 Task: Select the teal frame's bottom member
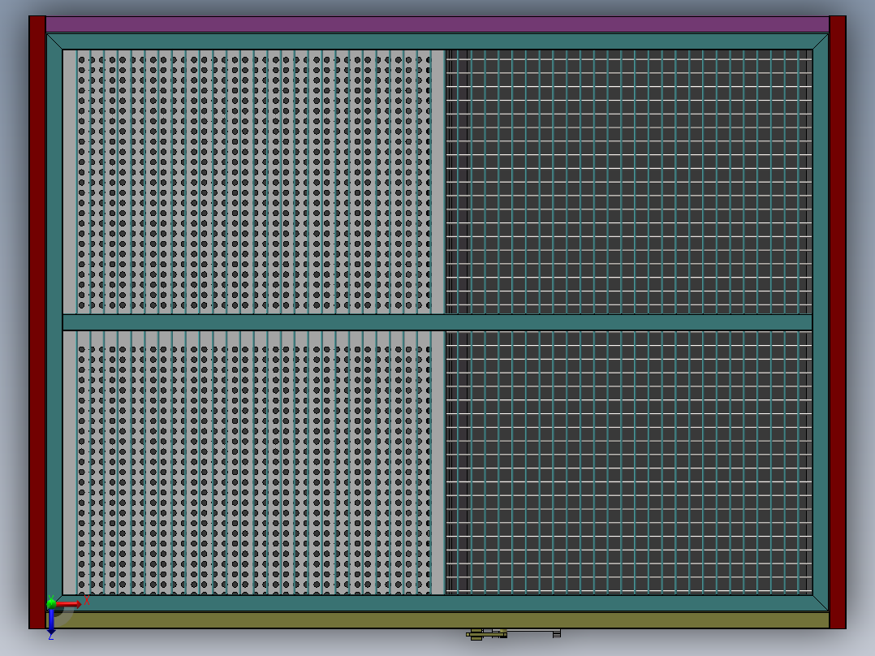pos(437,603)
